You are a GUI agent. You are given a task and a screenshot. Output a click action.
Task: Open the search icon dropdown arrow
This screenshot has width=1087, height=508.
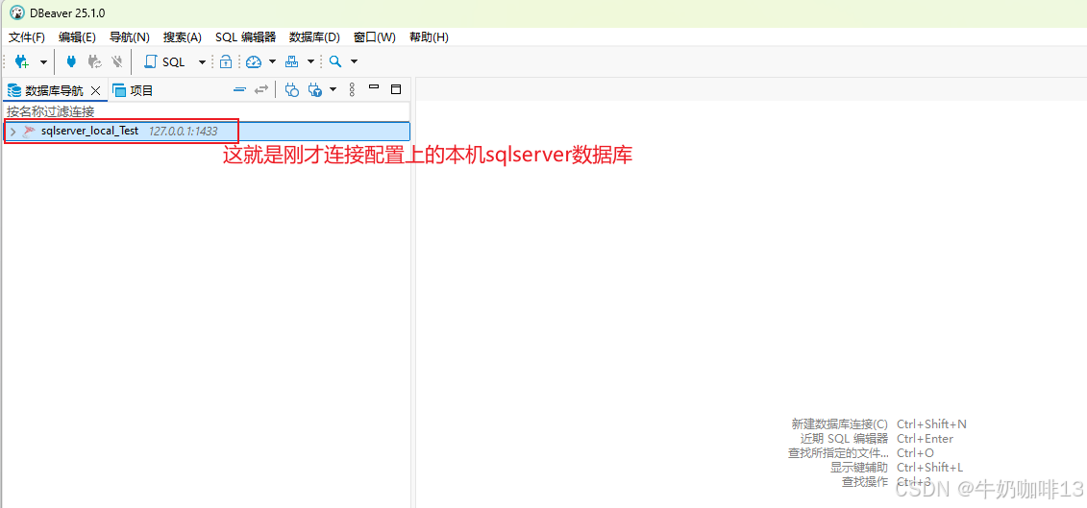355,61
